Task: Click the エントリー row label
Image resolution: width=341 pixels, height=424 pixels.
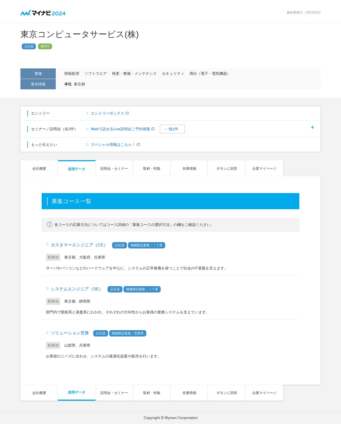Action: pyautogui.click(x=40, y=113)
